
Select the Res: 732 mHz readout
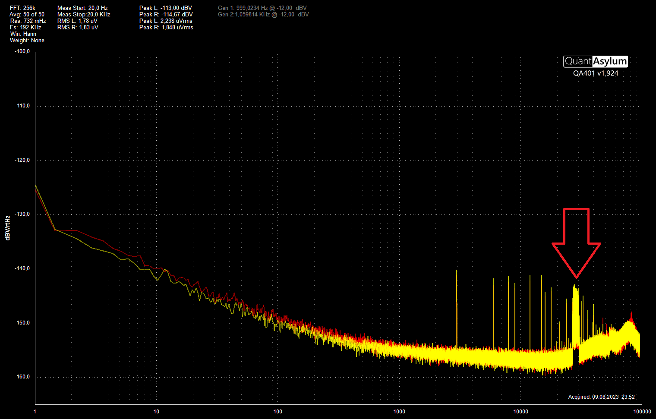tap(28, 21)
